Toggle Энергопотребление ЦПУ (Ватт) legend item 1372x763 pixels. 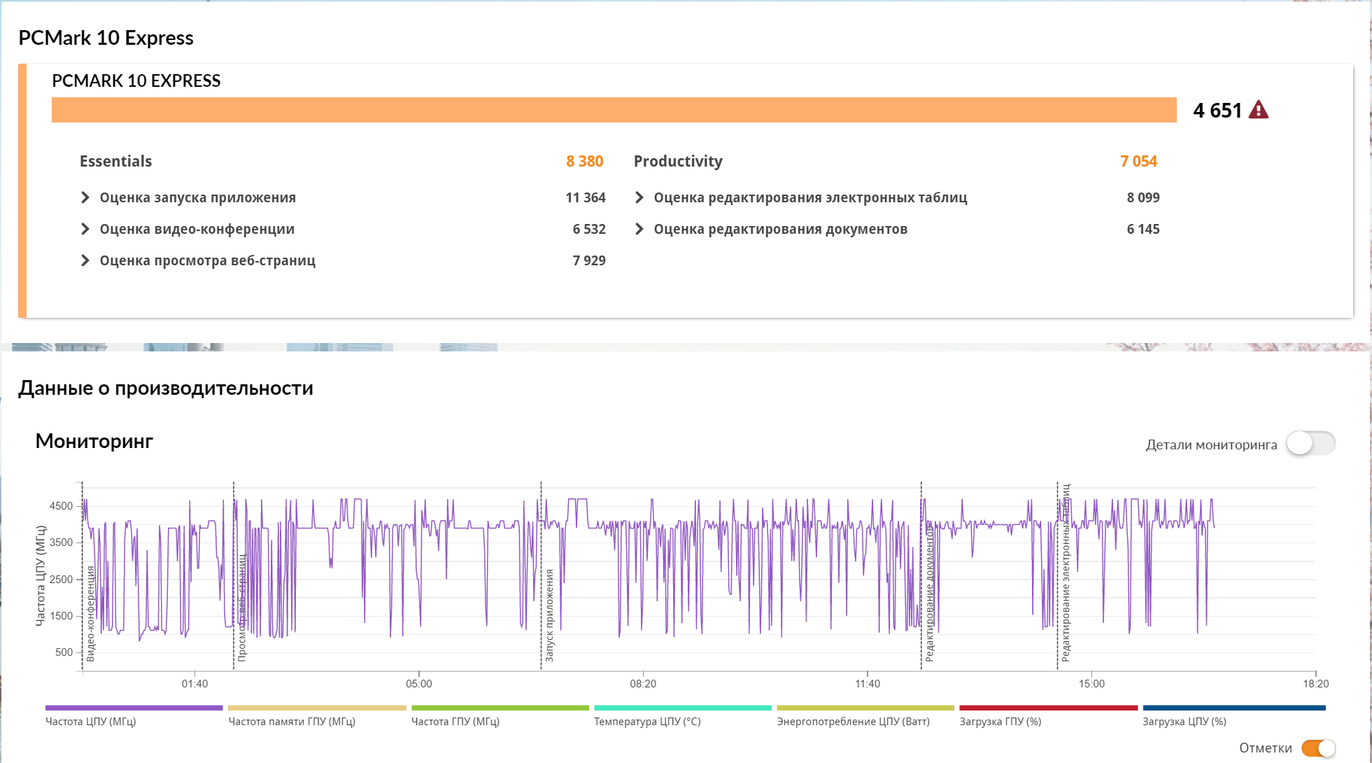pyautogui.click(x=865, y=708)
